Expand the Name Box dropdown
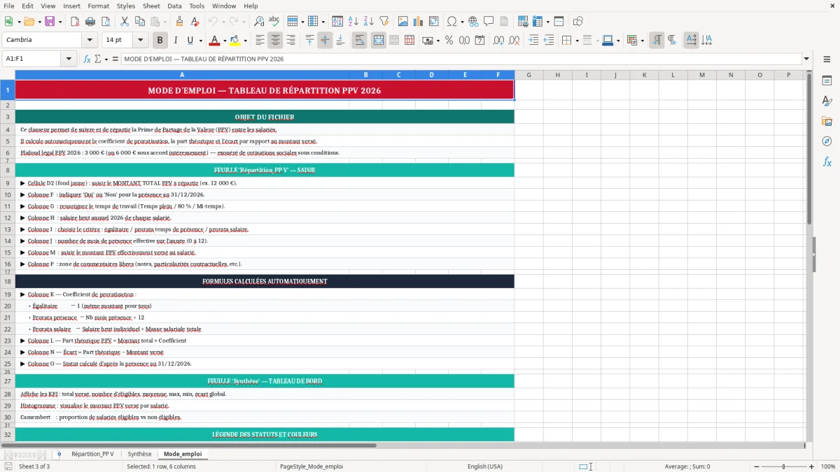 coord(69,59)
